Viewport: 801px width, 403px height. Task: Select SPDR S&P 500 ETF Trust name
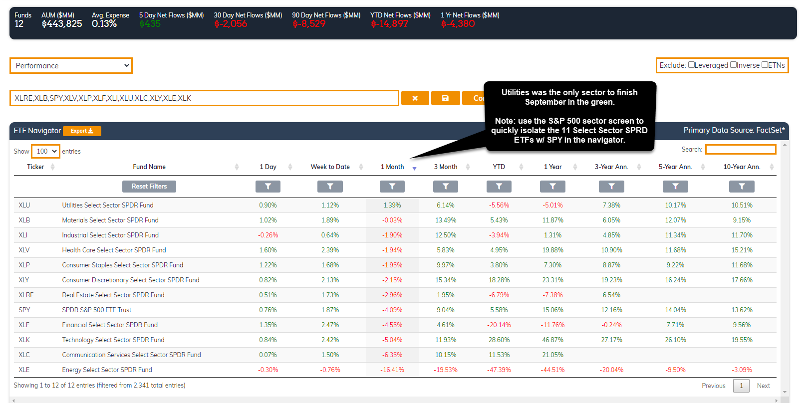tap(97, 310)
